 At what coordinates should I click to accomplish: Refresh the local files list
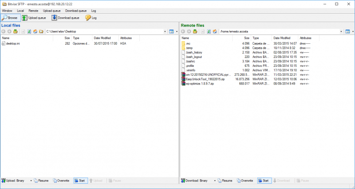(x=29, y=32)
